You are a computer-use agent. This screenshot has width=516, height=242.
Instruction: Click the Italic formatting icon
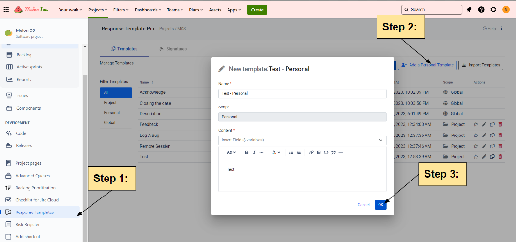click(x=254, y=152)
